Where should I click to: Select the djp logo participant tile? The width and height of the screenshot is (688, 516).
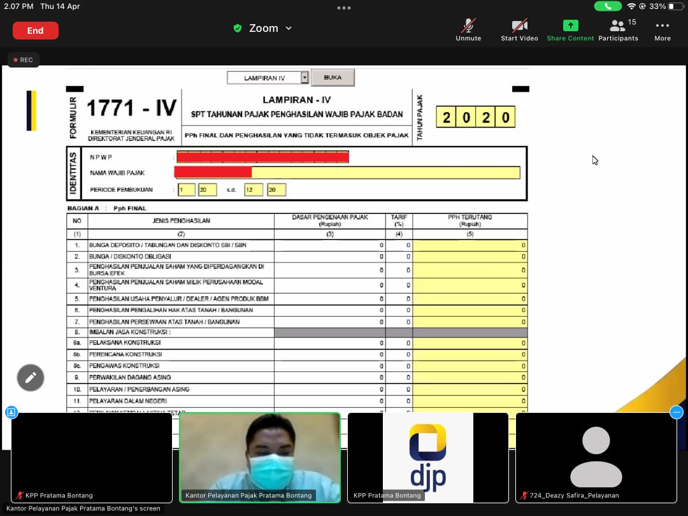click(x=428, y=457)
